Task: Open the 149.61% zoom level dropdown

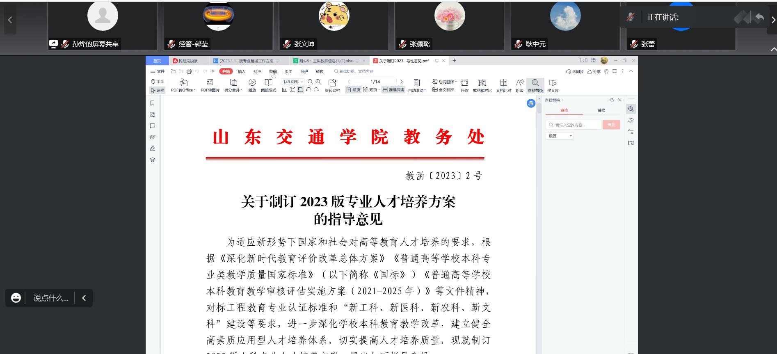Action: pyautogui.click(x=302, y=82)
